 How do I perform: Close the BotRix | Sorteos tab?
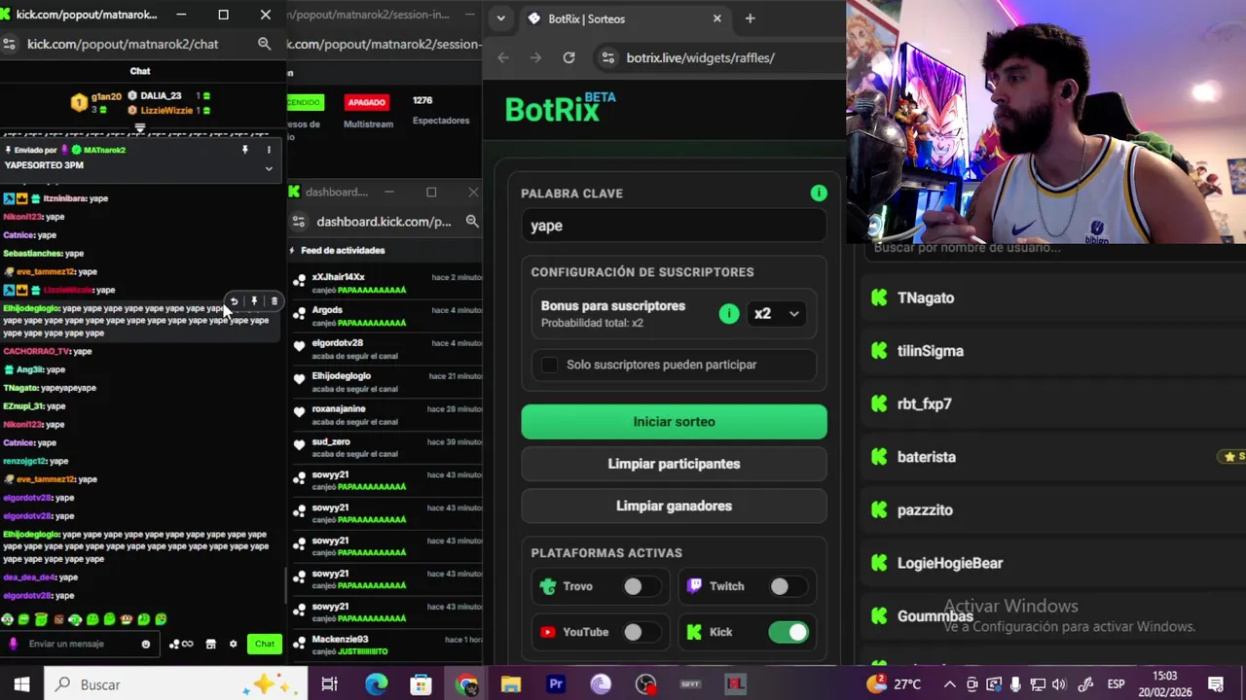click(x=717, y=18)
